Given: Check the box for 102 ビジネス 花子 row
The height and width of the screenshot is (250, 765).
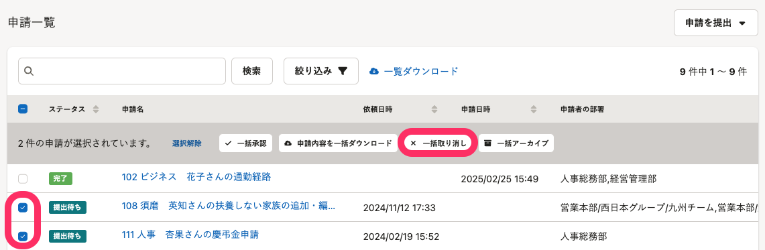Looking at the screenshot, I should 22,178.
